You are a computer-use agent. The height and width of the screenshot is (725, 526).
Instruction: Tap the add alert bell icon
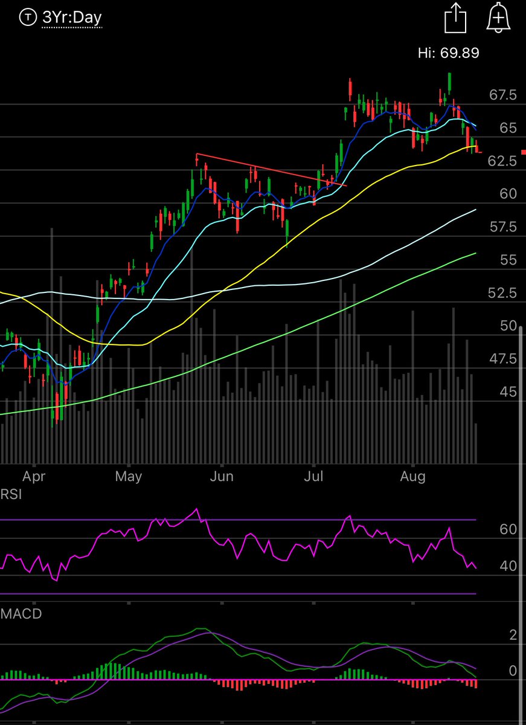point(498,18)
